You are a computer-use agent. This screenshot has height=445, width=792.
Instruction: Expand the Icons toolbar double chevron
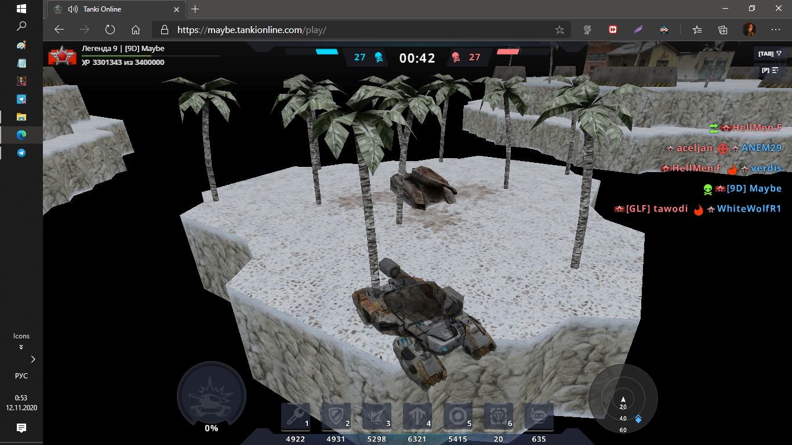pyautogui.click(x=21, y=347)
